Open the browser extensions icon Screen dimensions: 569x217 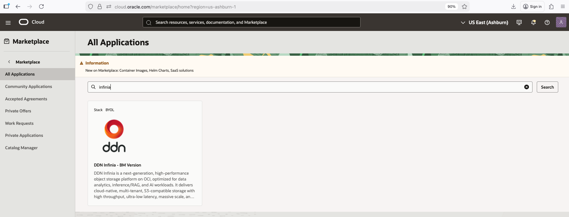[x=551, y=7]
